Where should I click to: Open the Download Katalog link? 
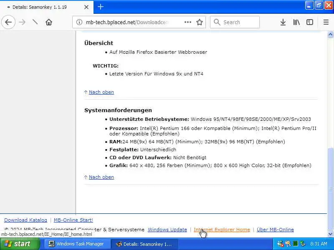(x=25, y=220)
